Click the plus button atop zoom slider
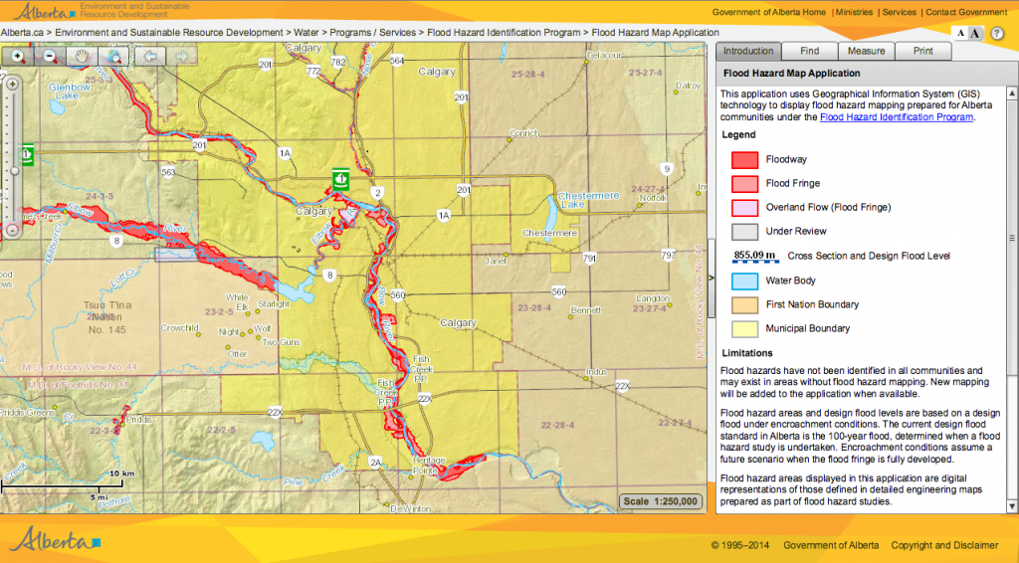1019x563 pixels. point(12,84)
